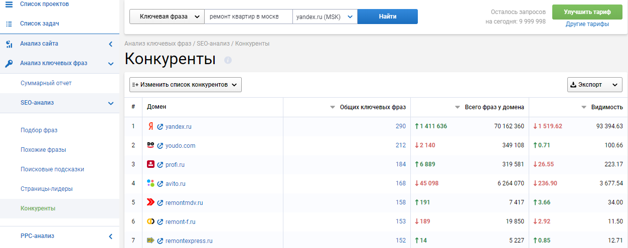Expand the PPC-анализ submenu chevron
The width and height of the screenshot is (628, 248).
tap(111, 236)
